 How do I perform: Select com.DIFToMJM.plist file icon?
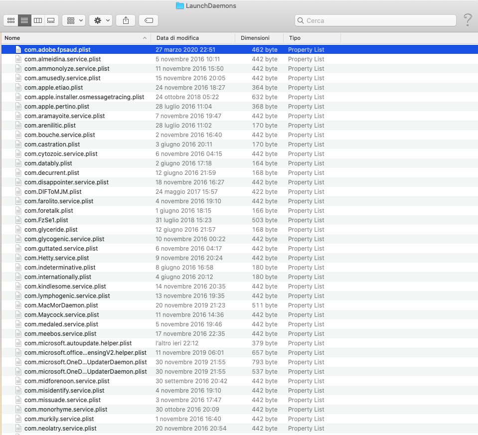coord(18,191)
